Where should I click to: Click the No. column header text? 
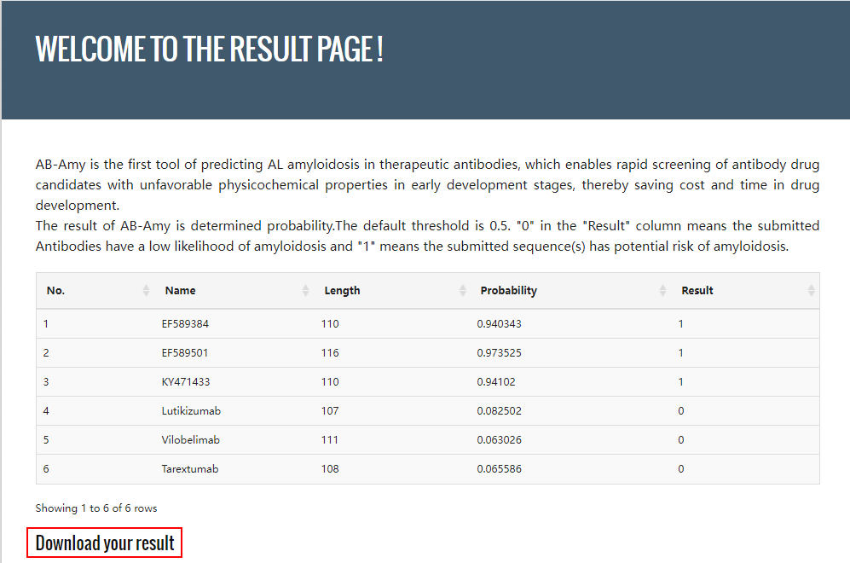(55, 291)
